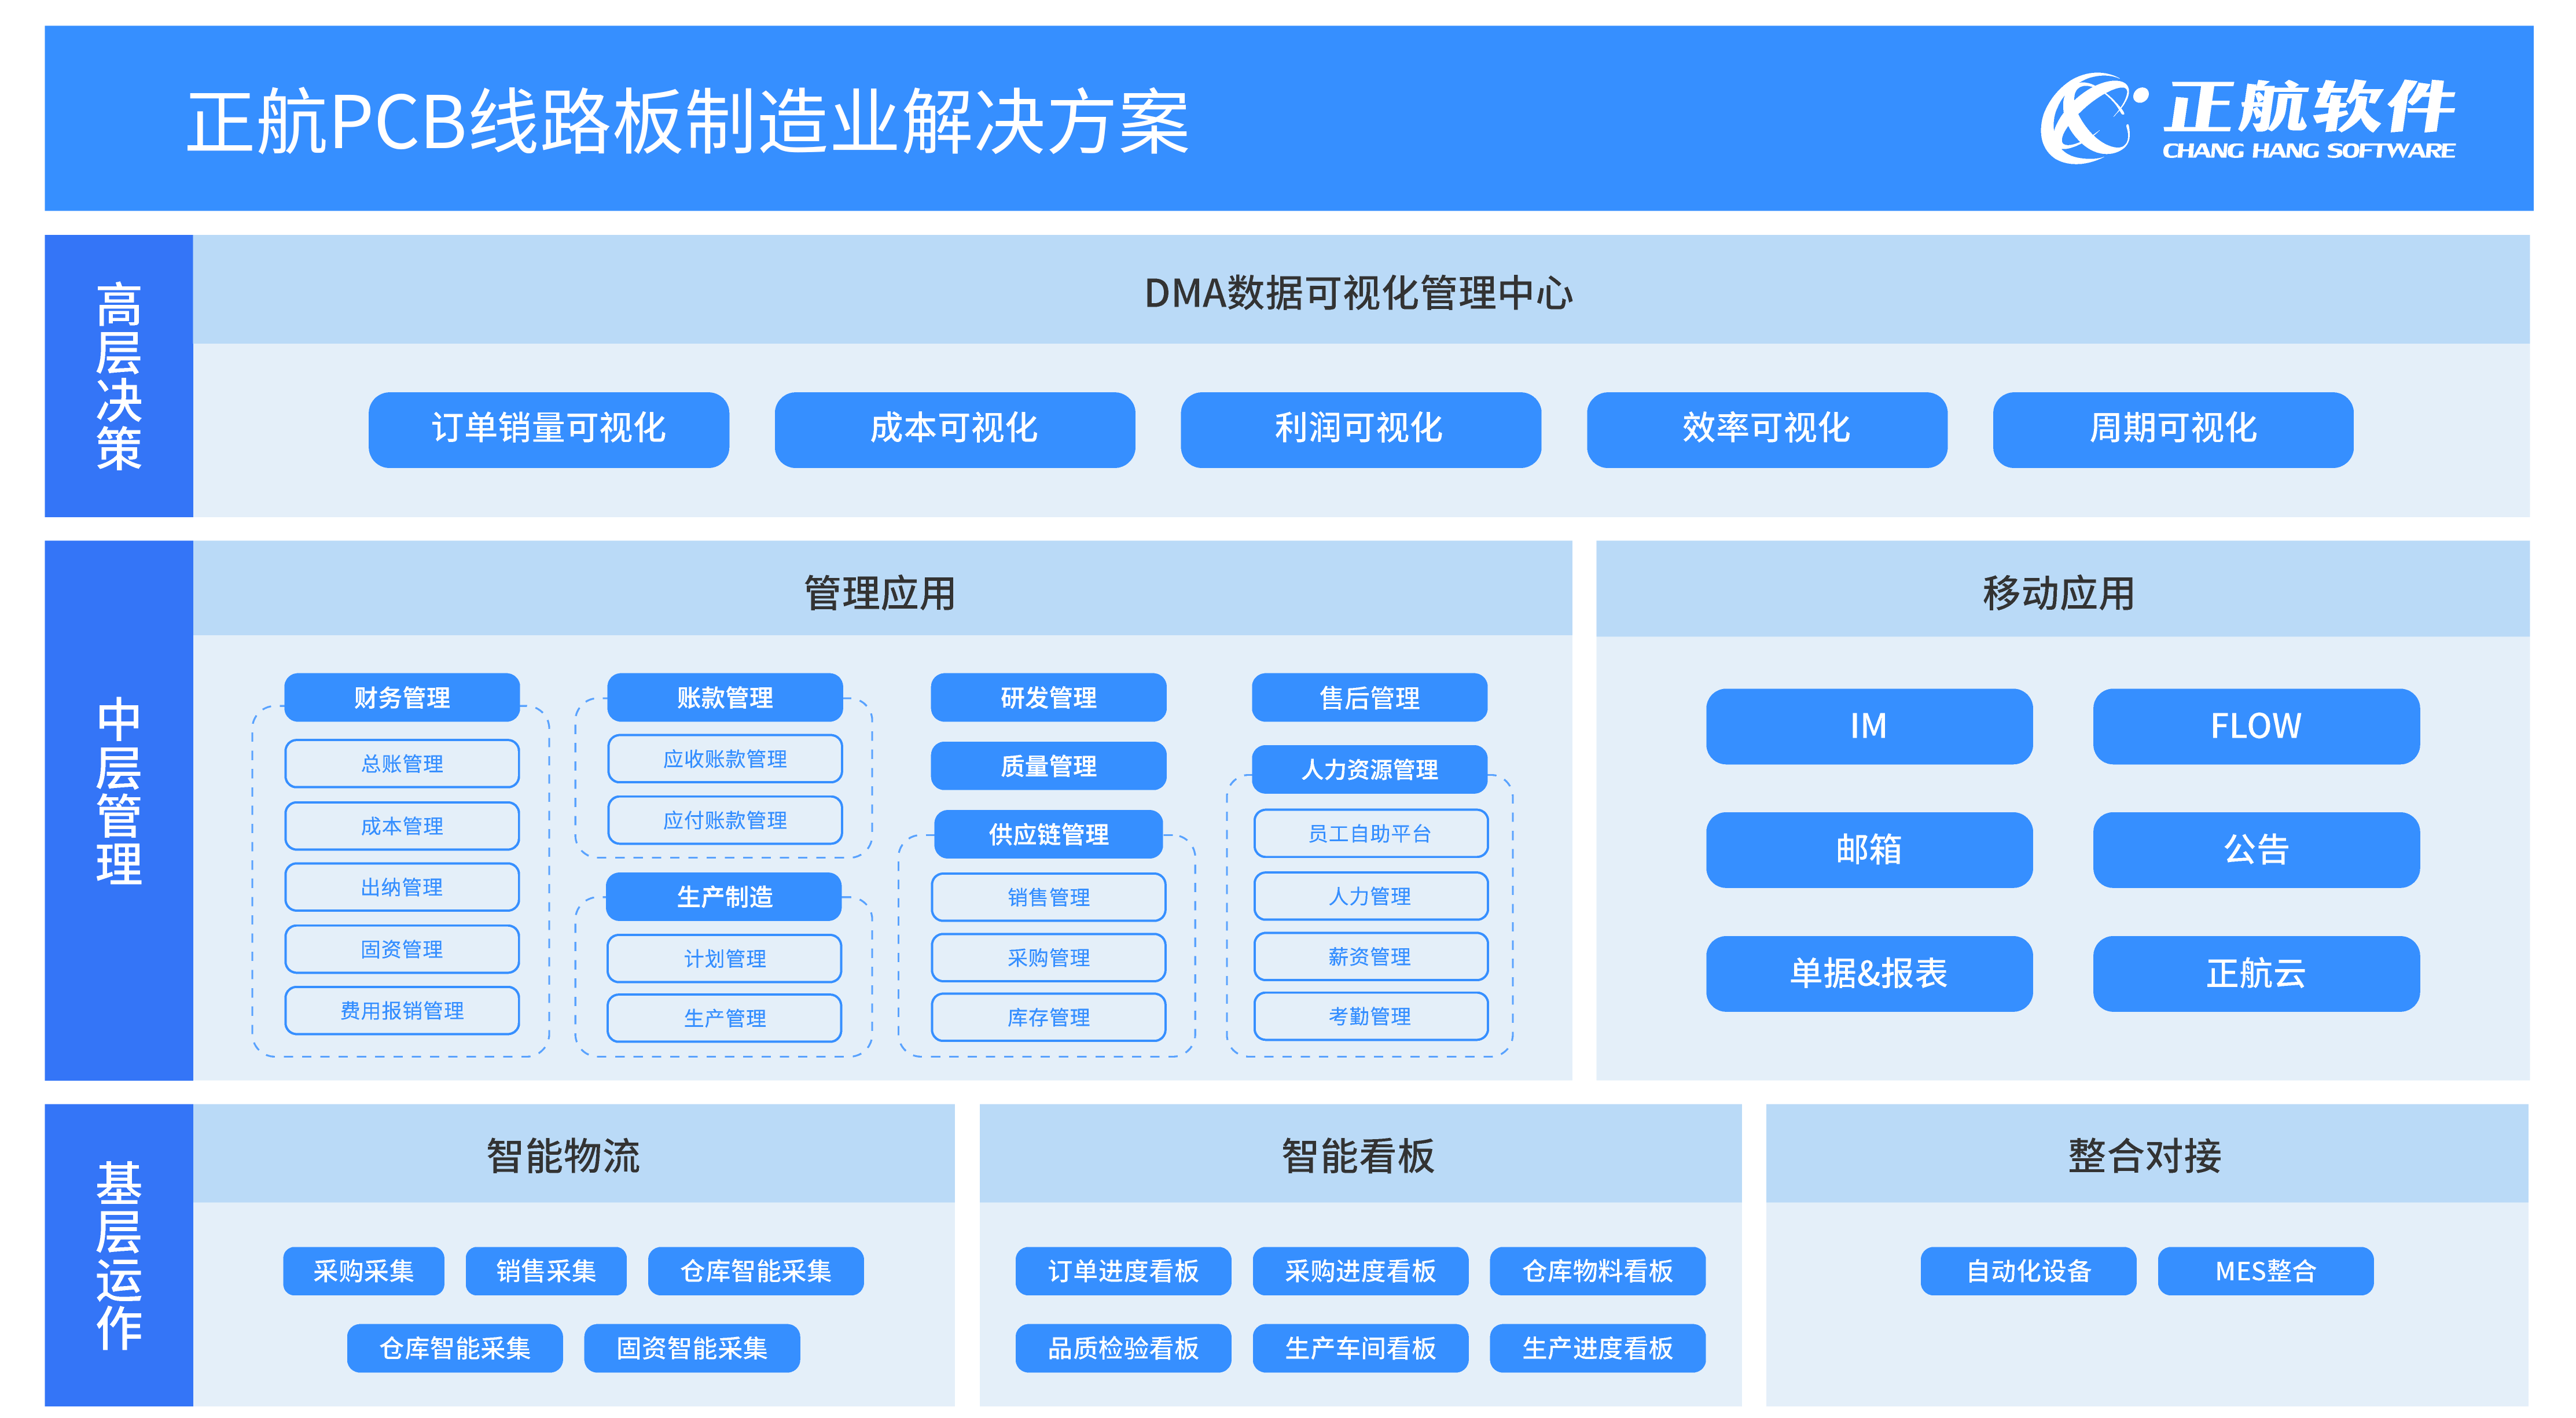Select the 高层决策 side label
Screen dimensions: 2576x1418
click(119, 375)
